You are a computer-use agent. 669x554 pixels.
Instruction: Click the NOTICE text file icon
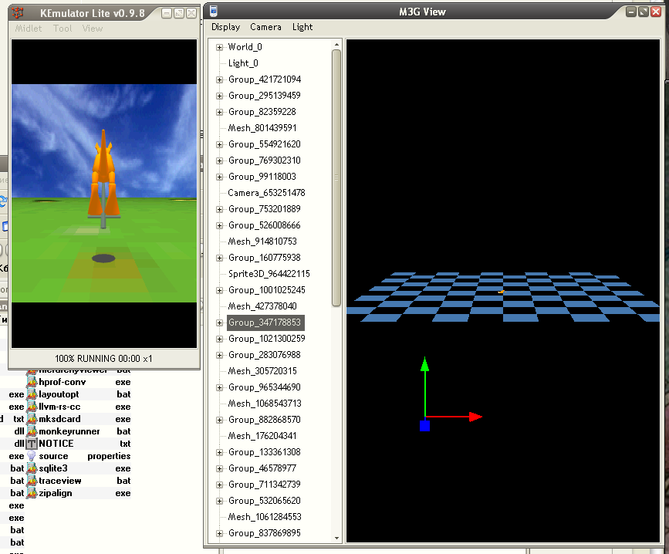click(x=32, y=444)
